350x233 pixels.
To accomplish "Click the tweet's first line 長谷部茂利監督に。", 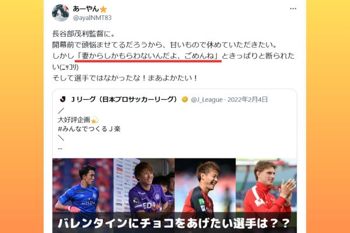I will pos(84,34).
